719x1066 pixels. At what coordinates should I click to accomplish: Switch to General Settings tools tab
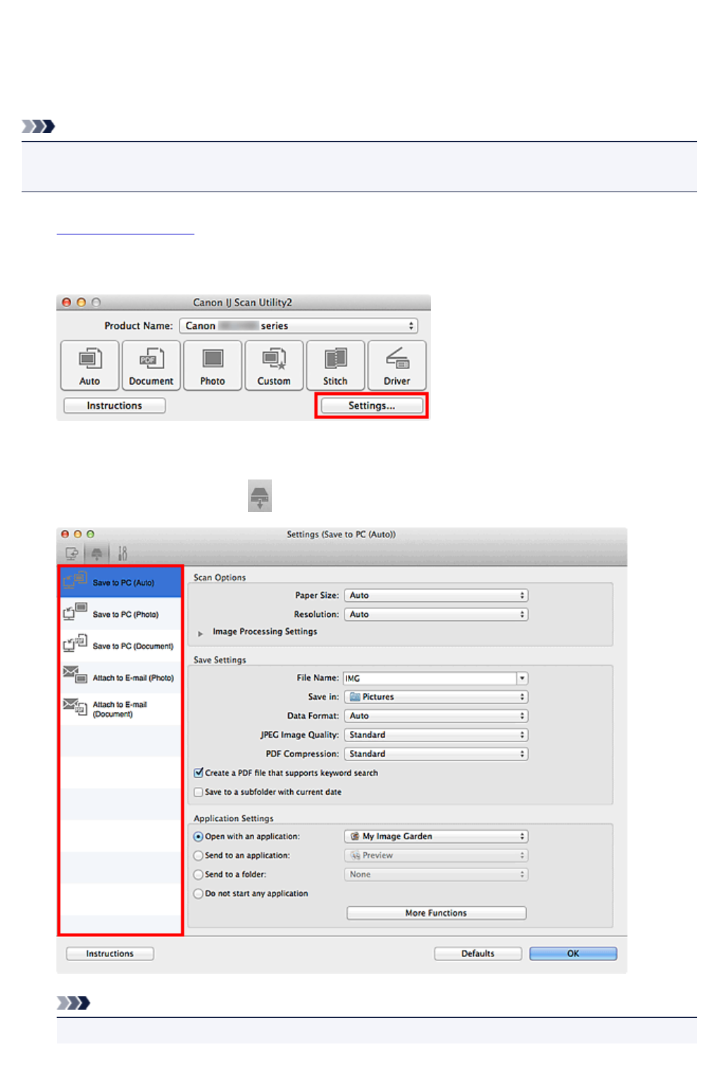click(x=122, y=553)
